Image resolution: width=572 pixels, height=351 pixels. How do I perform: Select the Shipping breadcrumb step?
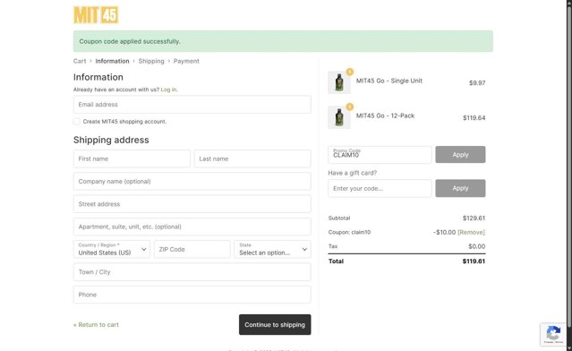[x=151, y=61]
